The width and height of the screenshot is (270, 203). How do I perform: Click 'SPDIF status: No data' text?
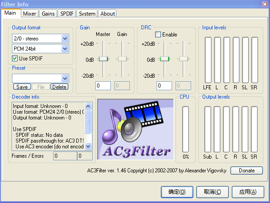point(39,135)
